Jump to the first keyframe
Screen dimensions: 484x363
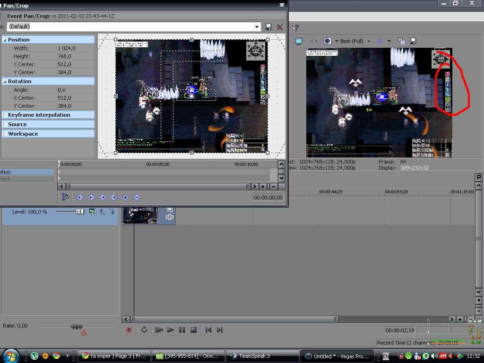pyautogui.click(x=79, y=197)
